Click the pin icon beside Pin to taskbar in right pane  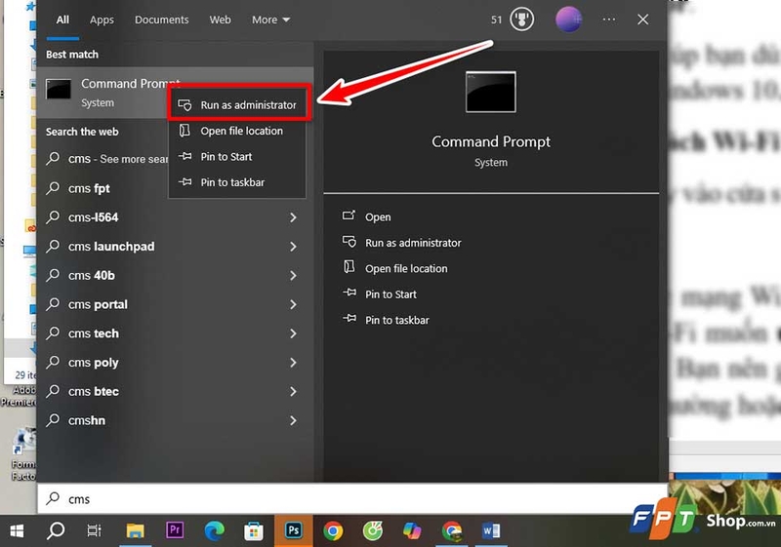349,318
